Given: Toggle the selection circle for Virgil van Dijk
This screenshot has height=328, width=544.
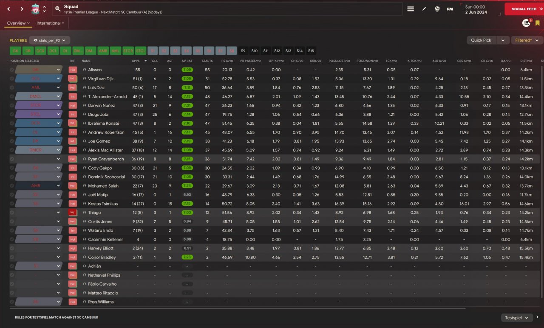Looking at the screenshot, I should (x=12, y=78).
